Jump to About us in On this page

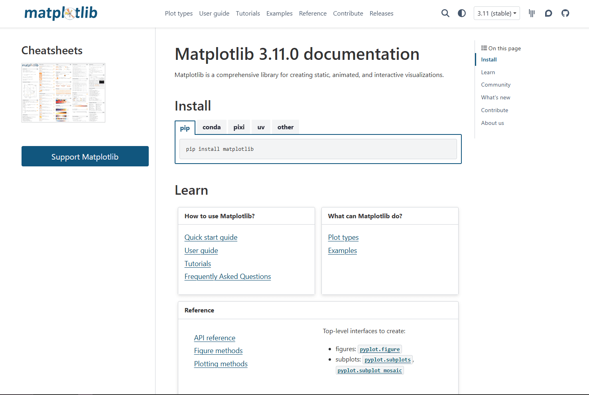pos(492,123)
